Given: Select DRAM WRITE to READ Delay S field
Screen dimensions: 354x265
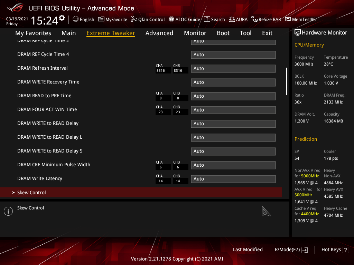Looking at the screenshot, I should tap(233, 151).
